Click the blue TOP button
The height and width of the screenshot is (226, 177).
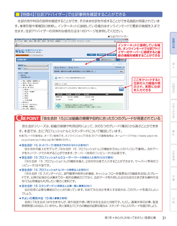92,55
